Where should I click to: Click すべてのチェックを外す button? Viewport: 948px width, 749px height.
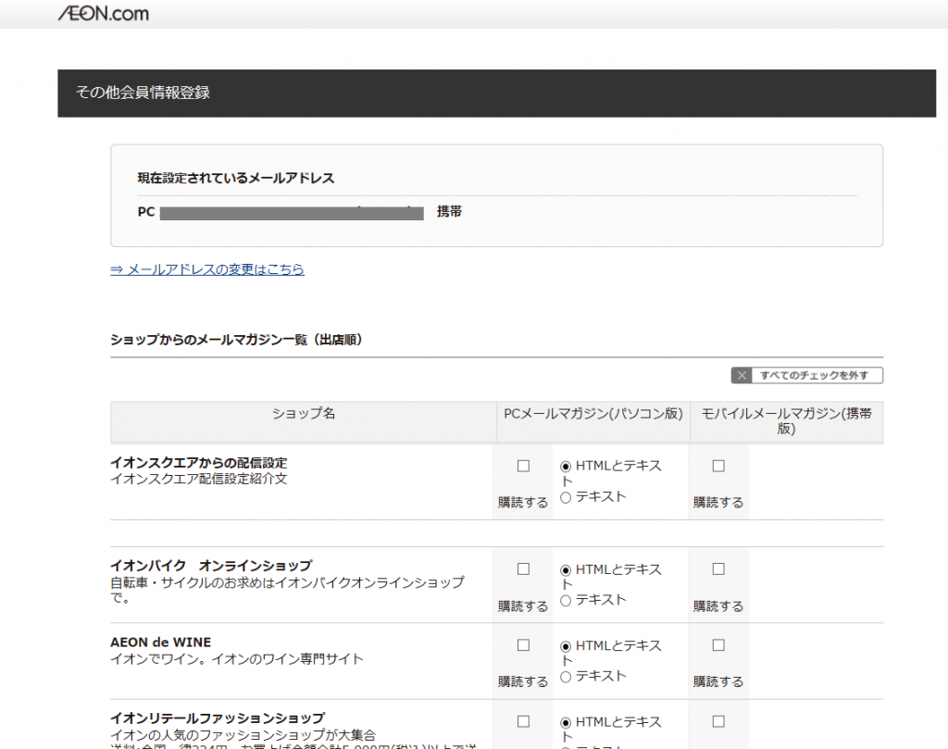tap(806, 375)
